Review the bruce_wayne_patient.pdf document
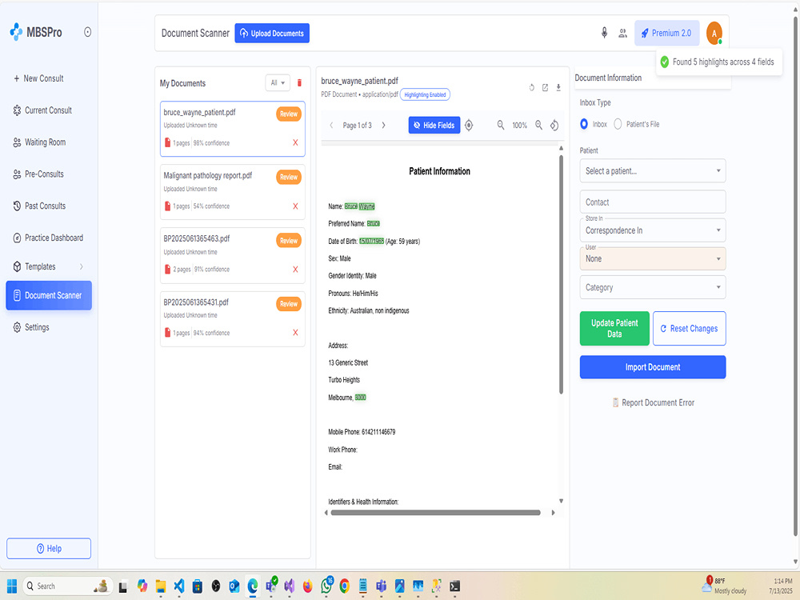 pyautogui.click(x=289, y=114)
